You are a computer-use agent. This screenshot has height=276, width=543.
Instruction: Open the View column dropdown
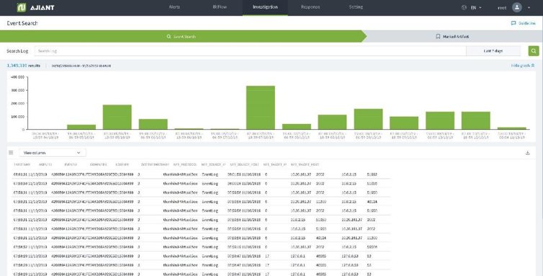53,153
